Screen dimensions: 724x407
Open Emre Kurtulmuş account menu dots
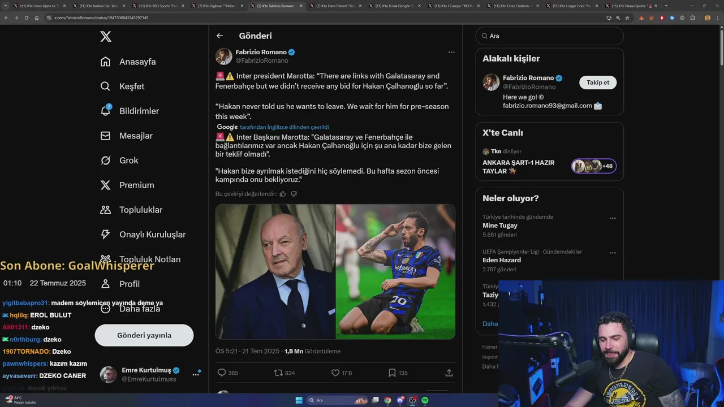(196, 374)
